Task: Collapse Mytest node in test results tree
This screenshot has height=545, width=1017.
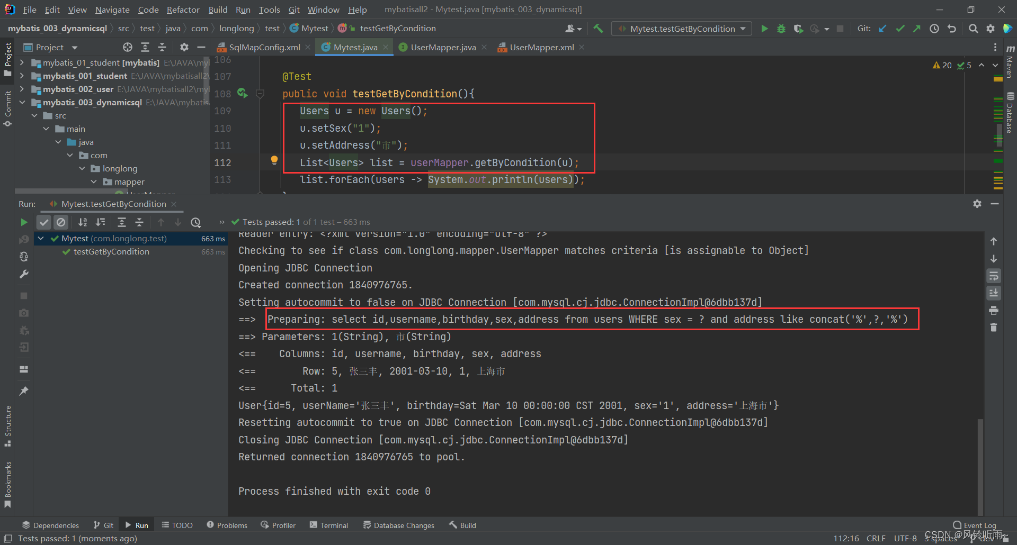Action: point(41,239)
